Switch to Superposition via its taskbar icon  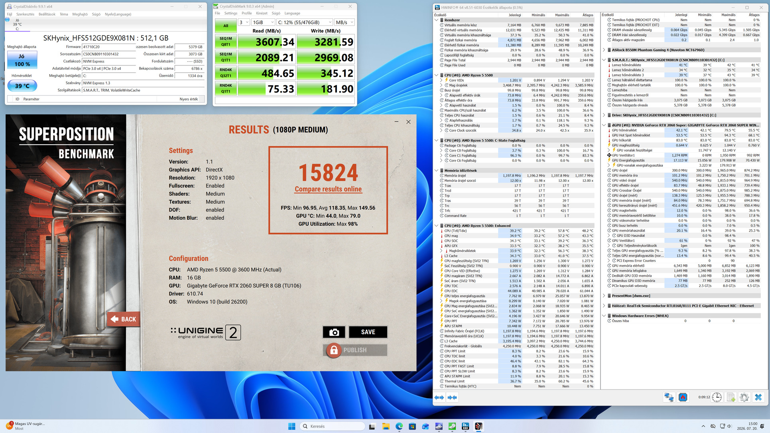[x=479, y=426]
